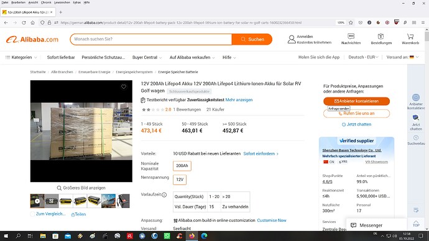Select the solar panels thumbnail
This screenshot has width=429, height=241.
108,201
